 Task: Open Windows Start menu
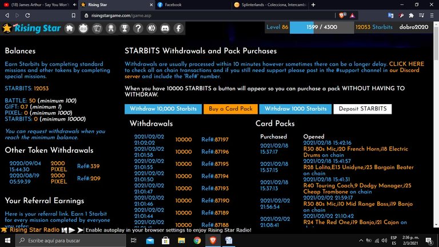tap(7, 241)
